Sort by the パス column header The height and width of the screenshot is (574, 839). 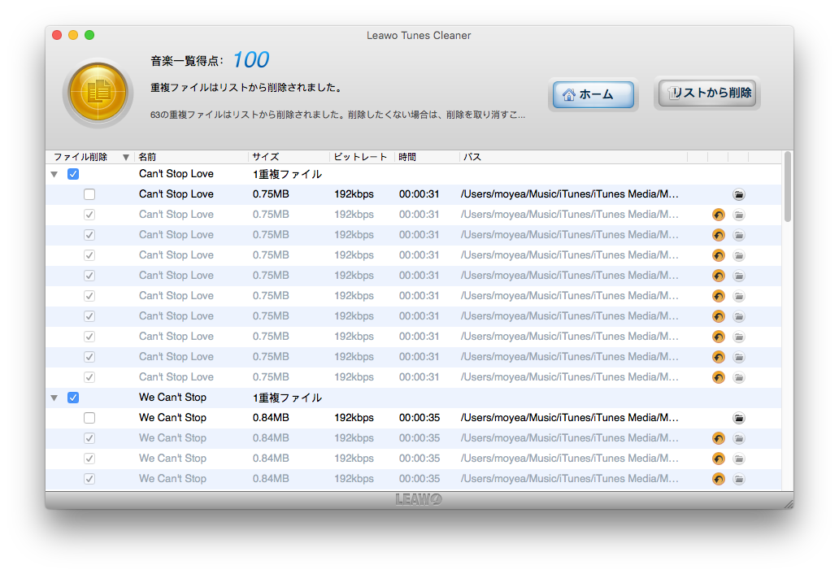573,157
